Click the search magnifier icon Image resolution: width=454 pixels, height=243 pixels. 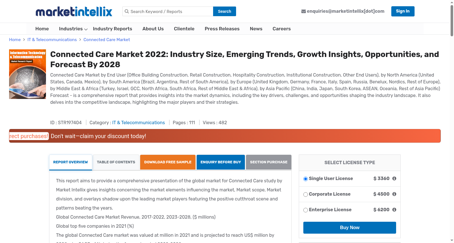coord(127,11)
